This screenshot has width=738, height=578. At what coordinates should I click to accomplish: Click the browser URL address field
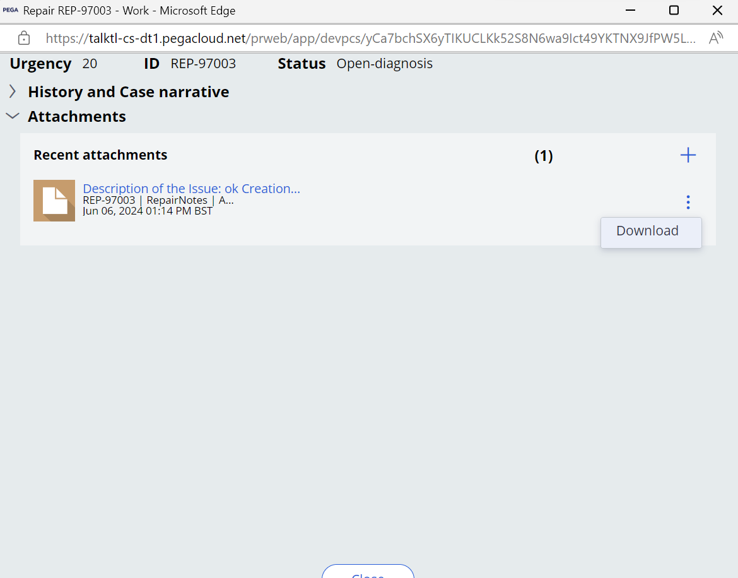pyautogui.click(x=371, y=38)
